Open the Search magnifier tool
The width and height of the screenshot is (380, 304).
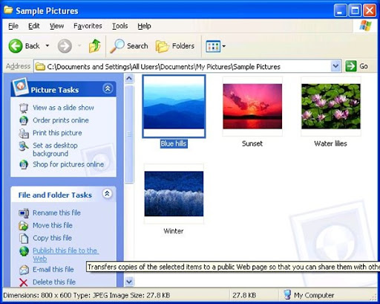[117, 46]
